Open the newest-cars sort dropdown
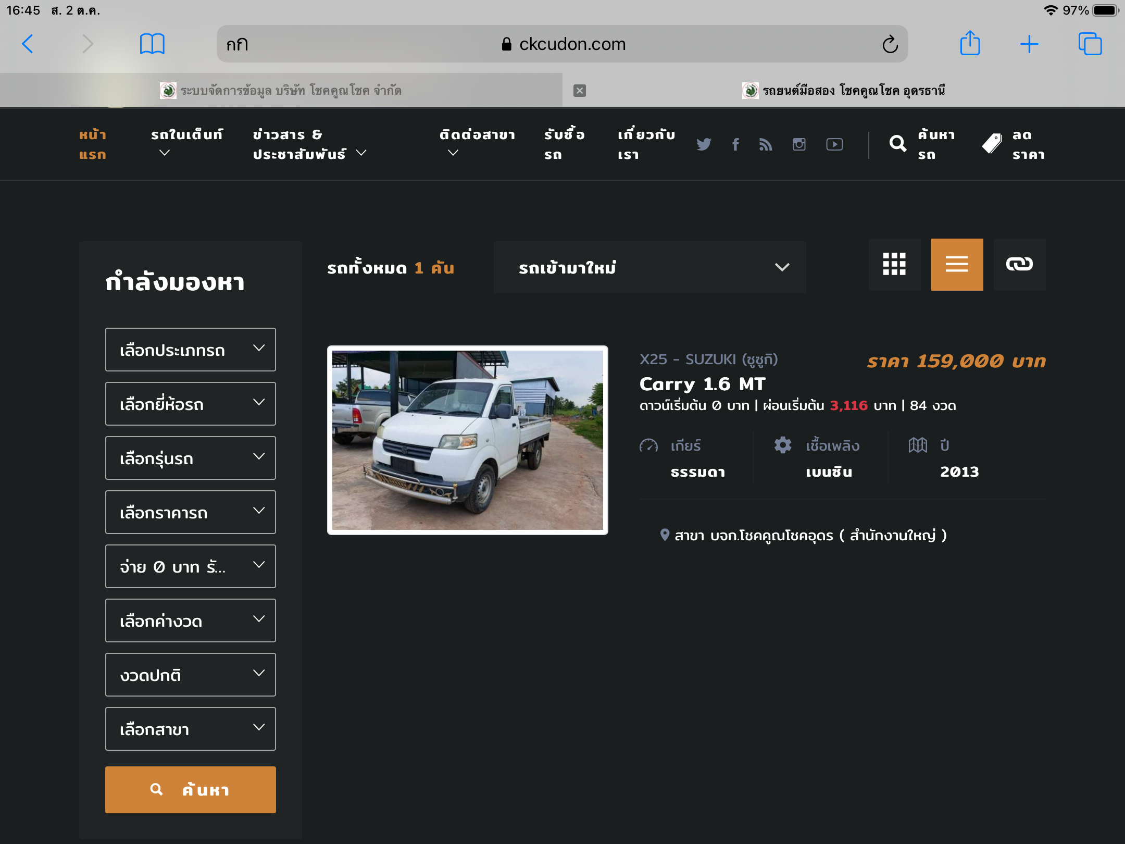1125x844 pixels. [649, 267]
